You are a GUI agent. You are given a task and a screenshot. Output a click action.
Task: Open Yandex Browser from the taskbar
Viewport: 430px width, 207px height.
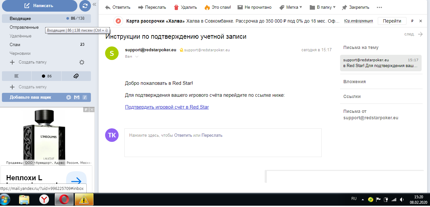point(44,200)
